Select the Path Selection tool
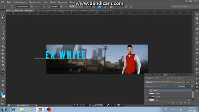Screen dimensions: 199x112 [x=3, y=77]
